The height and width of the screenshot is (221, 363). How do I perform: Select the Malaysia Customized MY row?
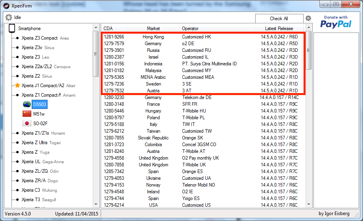tap(203, 70)
